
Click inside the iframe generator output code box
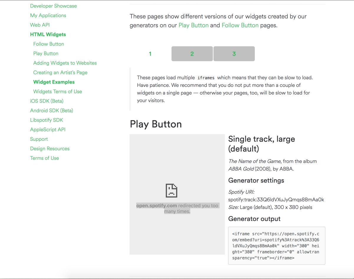277,246
